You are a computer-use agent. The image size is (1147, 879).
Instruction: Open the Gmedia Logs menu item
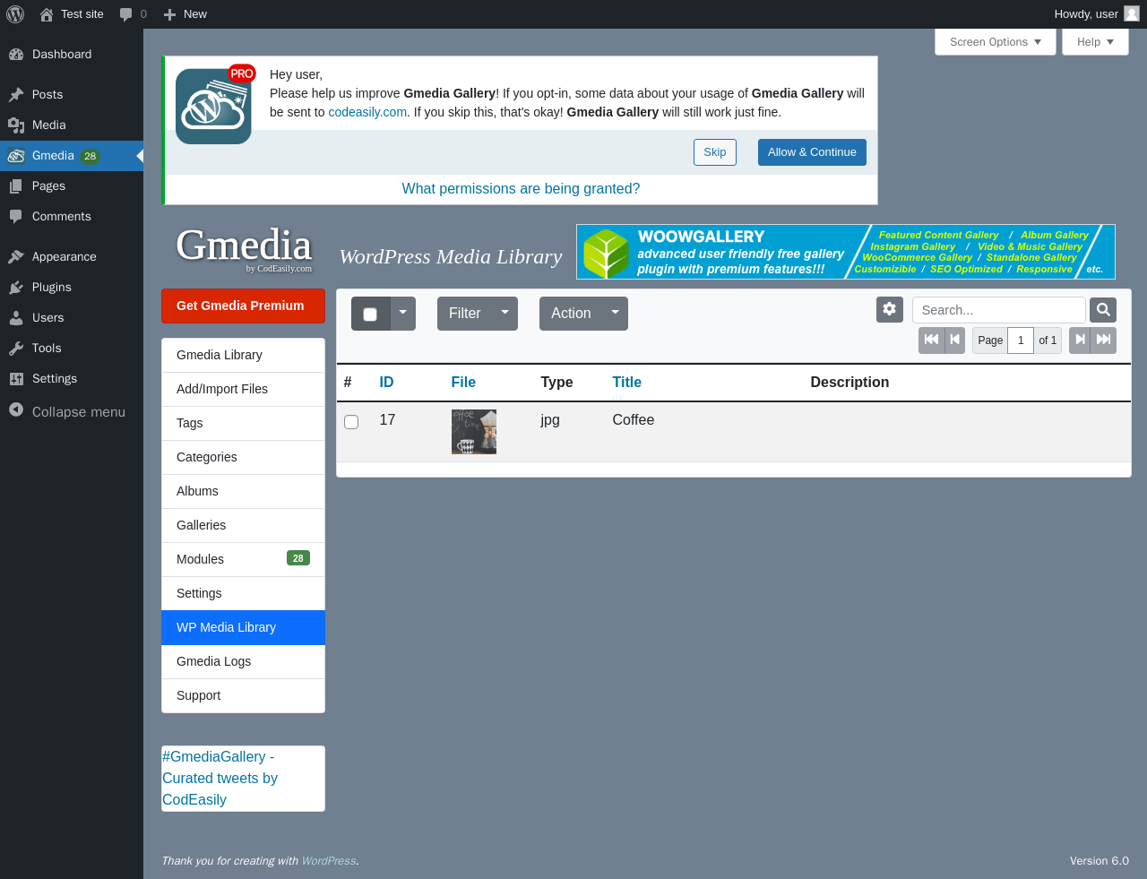[x=243, y=662]
